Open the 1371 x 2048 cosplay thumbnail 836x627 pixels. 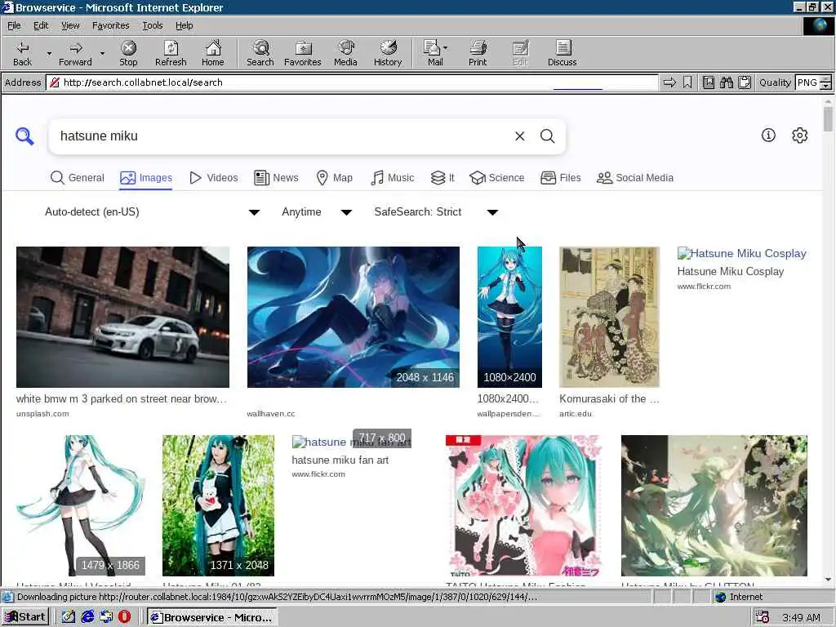click(218, 505)
